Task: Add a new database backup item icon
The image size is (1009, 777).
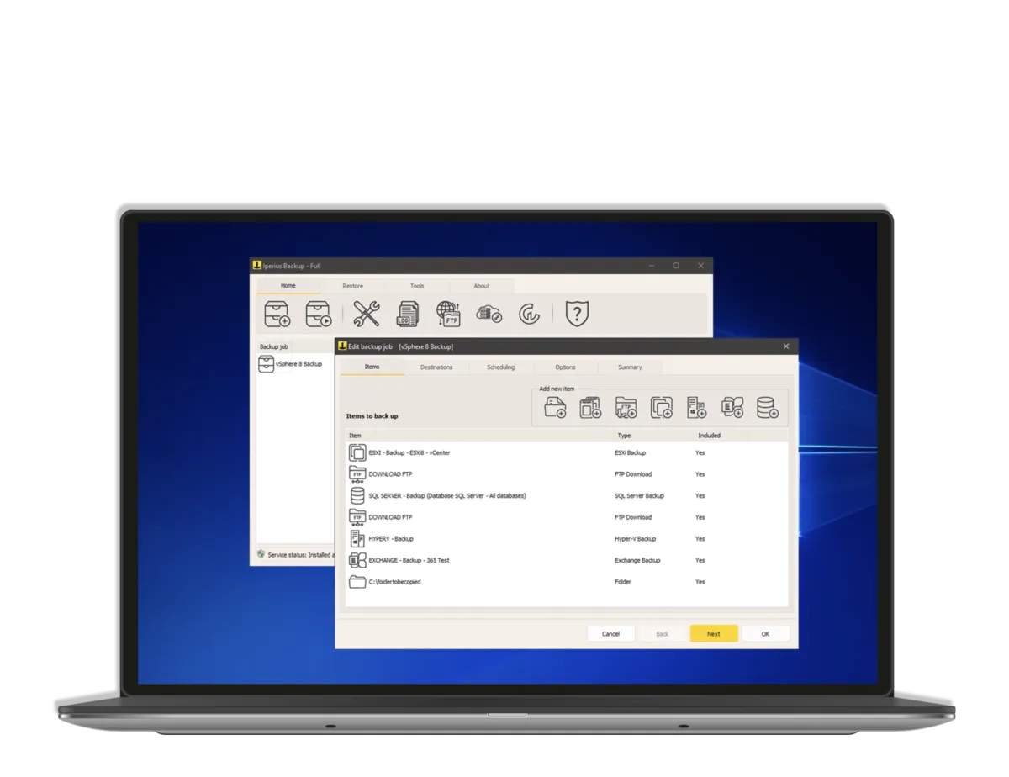Action: click(x=767, y=408)
